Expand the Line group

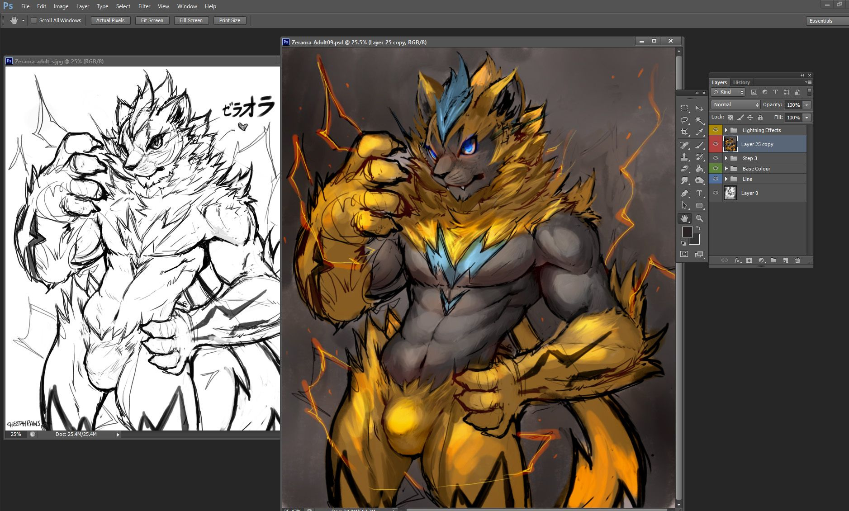click(726, 179)
